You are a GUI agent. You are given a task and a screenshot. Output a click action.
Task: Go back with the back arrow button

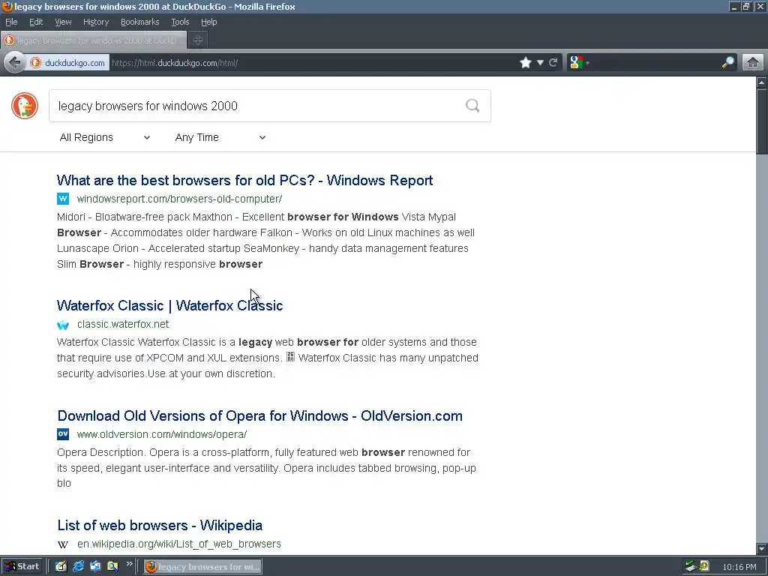(x=15, y=63)
